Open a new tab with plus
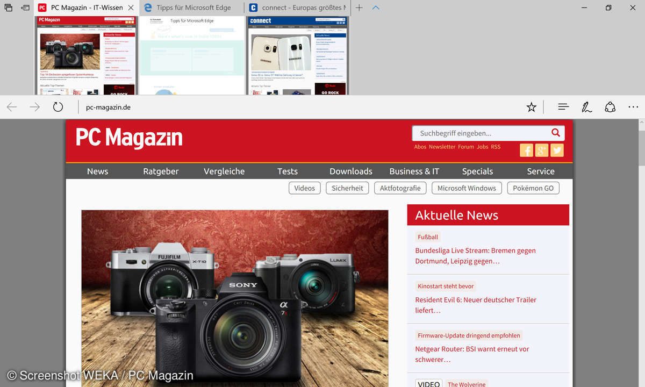 click(359, 8)
